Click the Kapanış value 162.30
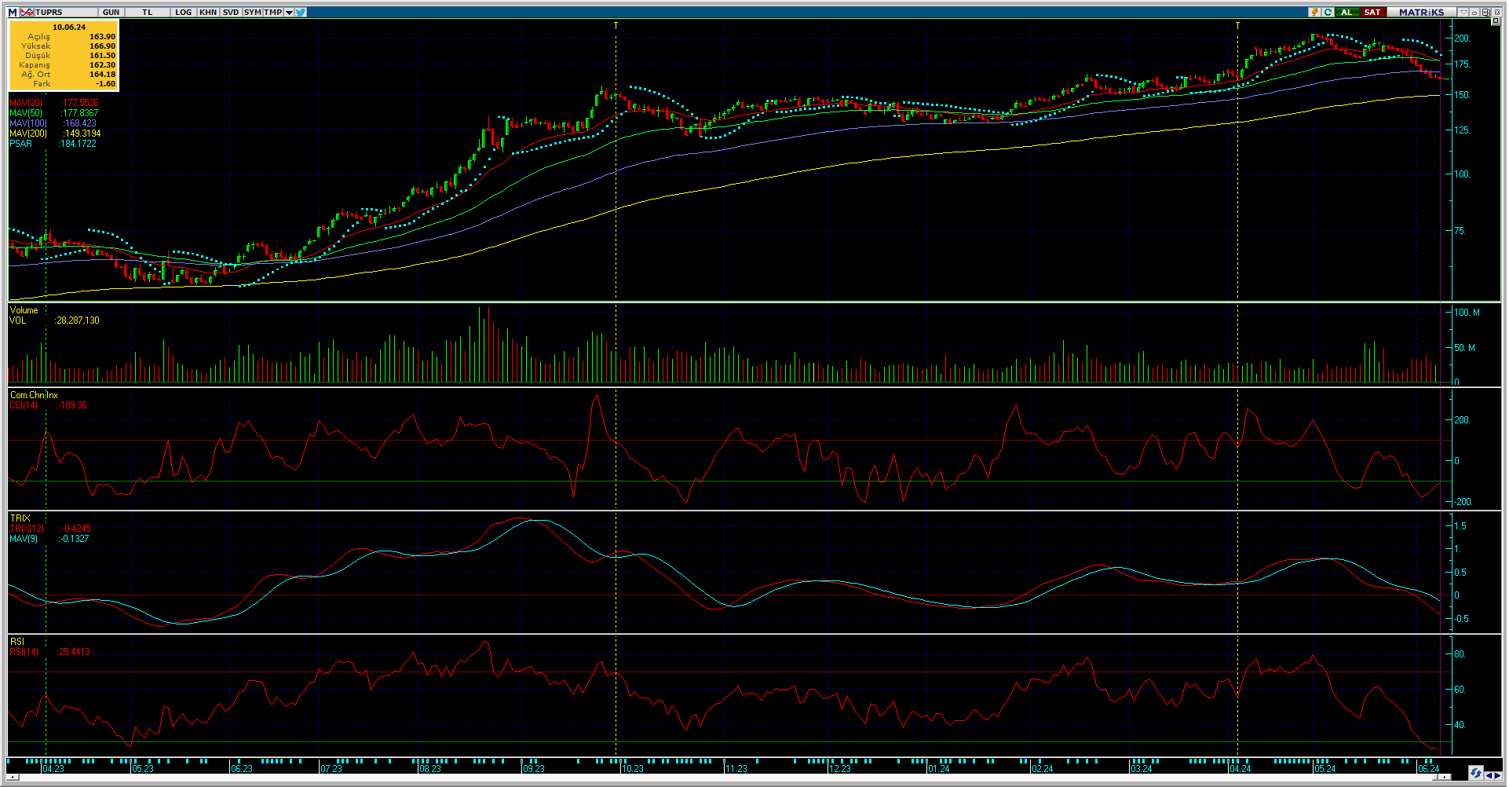 pyautogui.click(x=102, y=65)
